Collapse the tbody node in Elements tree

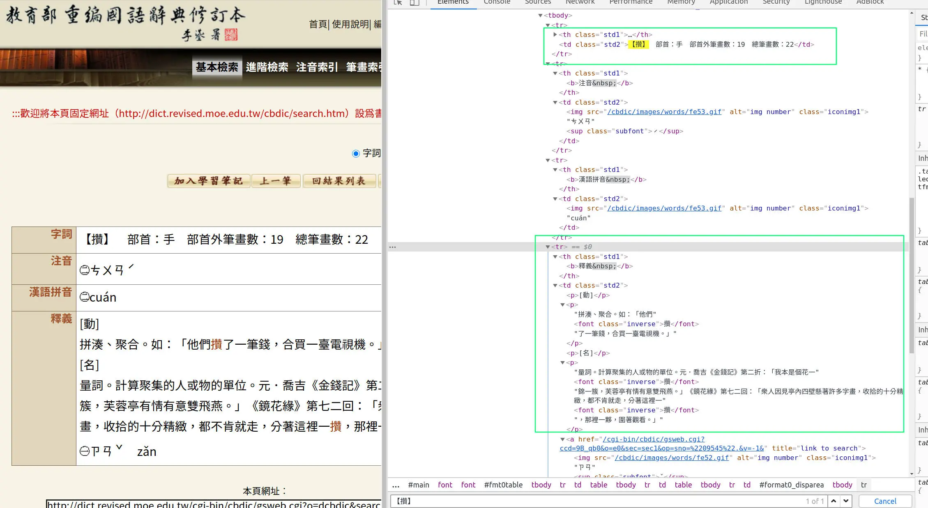(x=540, y=15)
